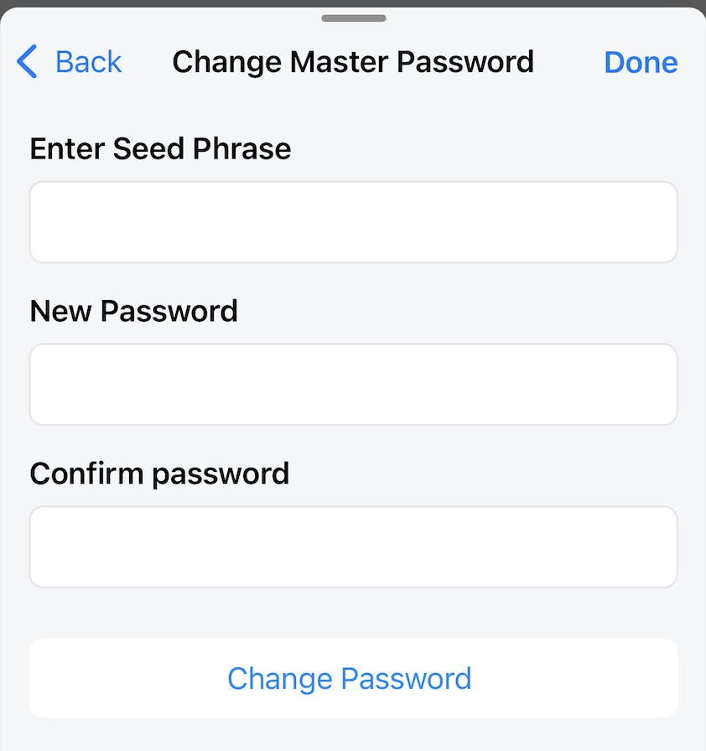This screenshot has width=706, height=751.
Task: Tap the New Password label text
Action: pos(133,311)
